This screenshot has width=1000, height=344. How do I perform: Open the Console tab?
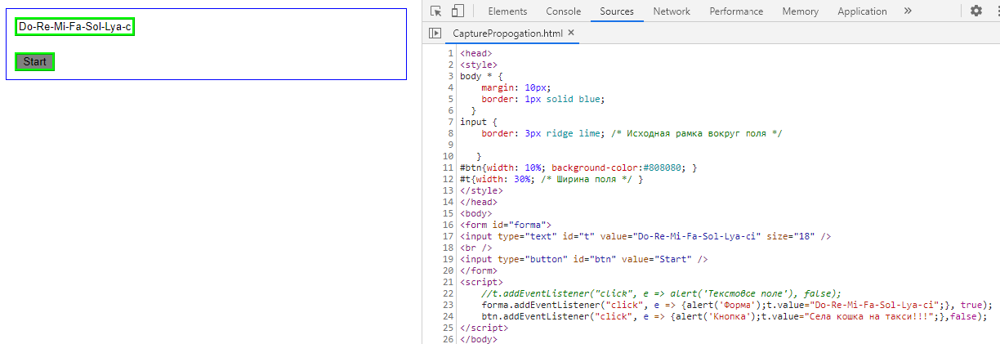(564, 11)
